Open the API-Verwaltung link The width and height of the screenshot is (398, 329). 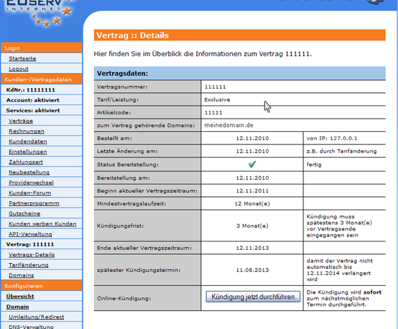click(x=30, y=235)
